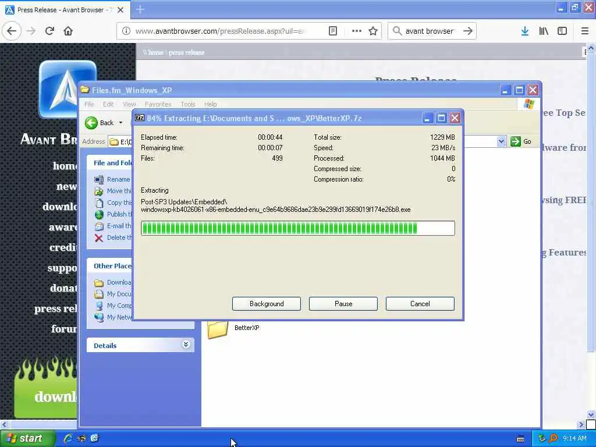The width and height of the screenshot is (596, 447).
Task: Show site information for avantbrowser.com
Action: (x=126, y=31)
